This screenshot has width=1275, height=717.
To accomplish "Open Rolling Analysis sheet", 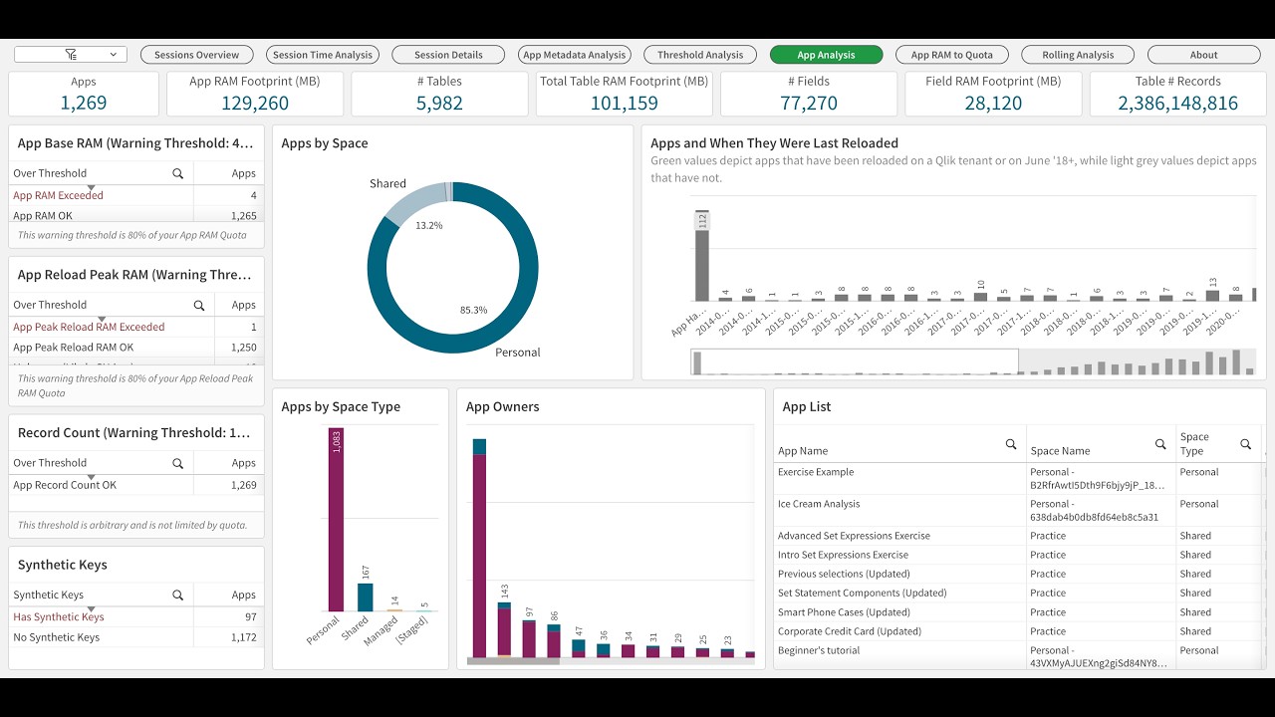I will (x=1078, y=55).
